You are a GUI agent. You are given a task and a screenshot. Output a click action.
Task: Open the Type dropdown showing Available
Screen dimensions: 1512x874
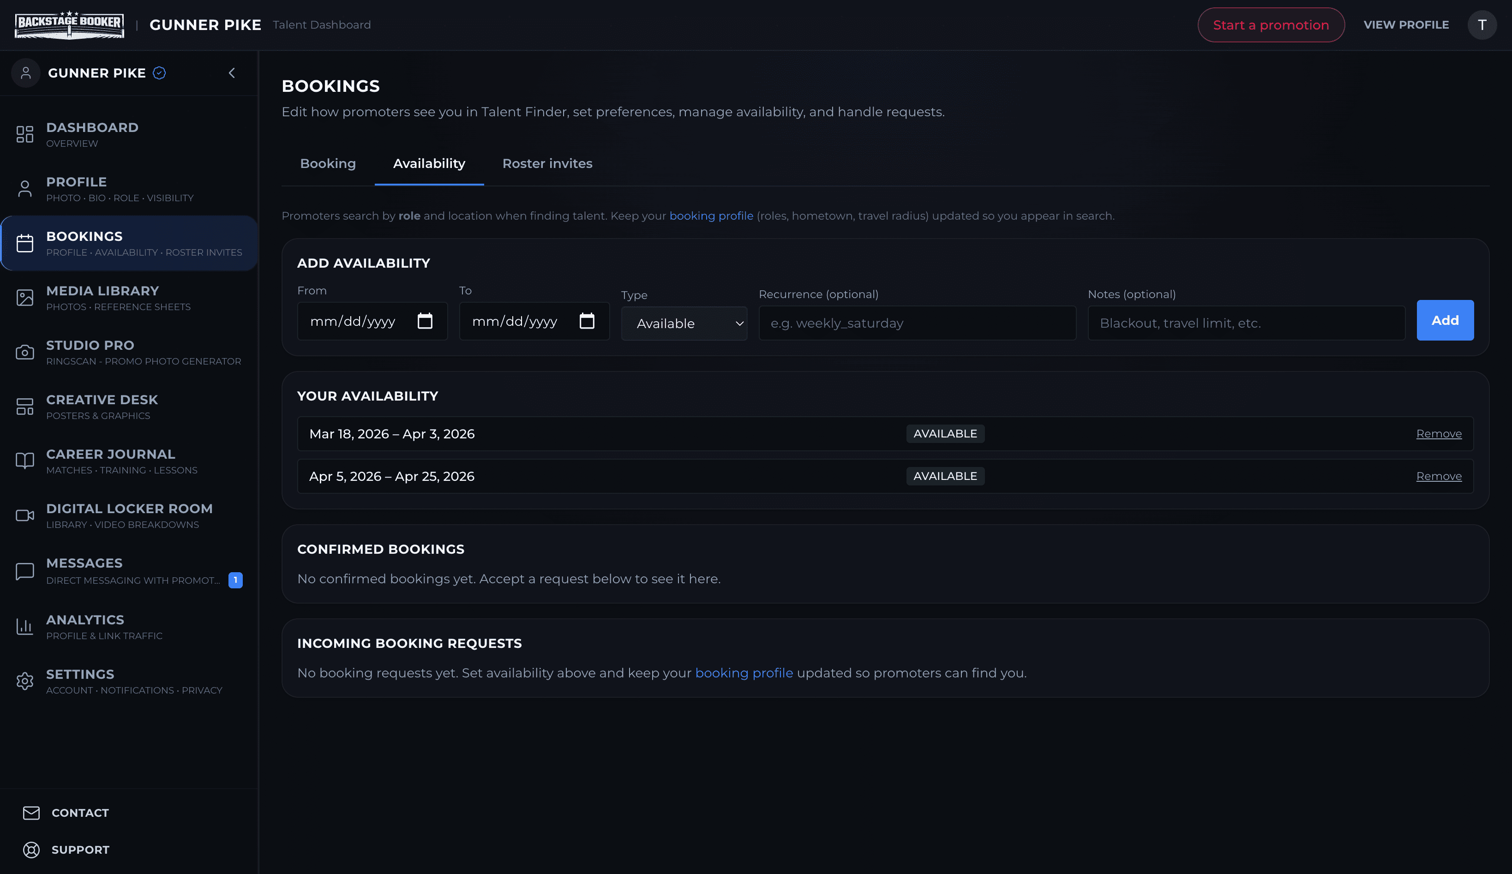coord(684,323)
